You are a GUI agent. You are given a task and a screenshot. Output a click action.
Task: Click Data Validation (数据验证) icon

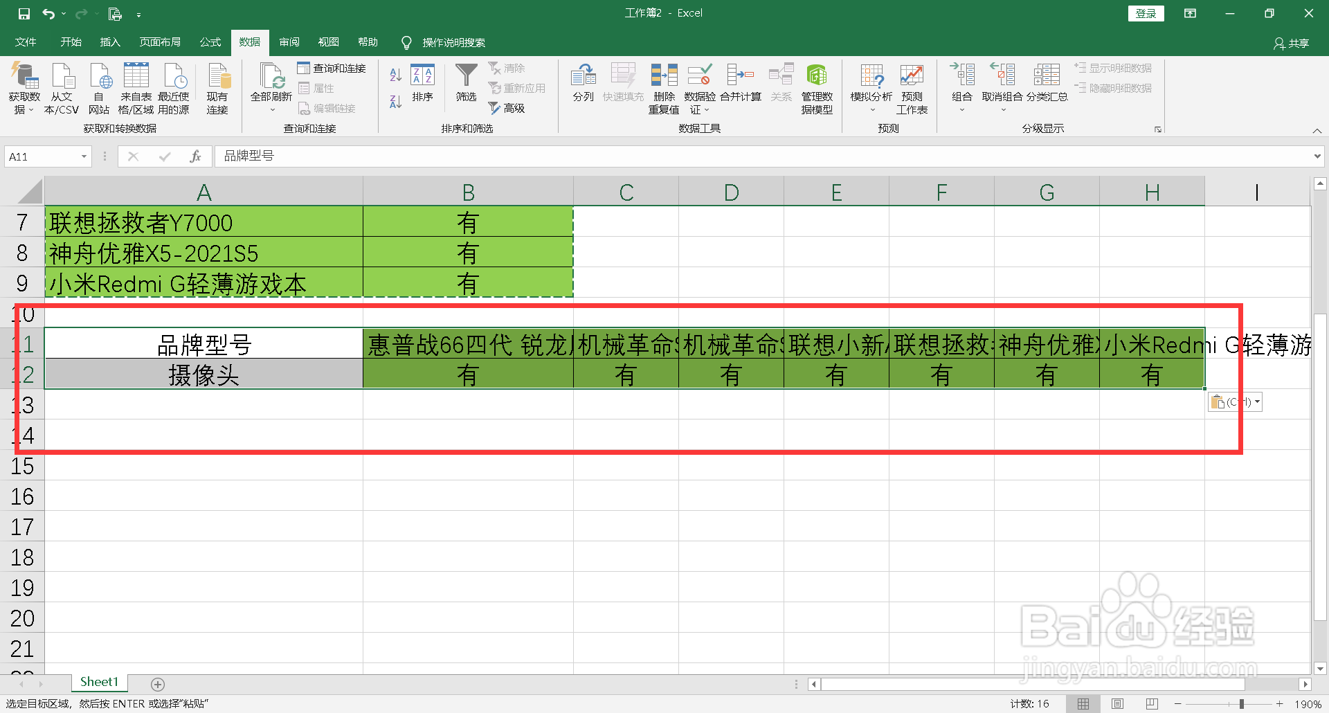[x=700, y=89]
